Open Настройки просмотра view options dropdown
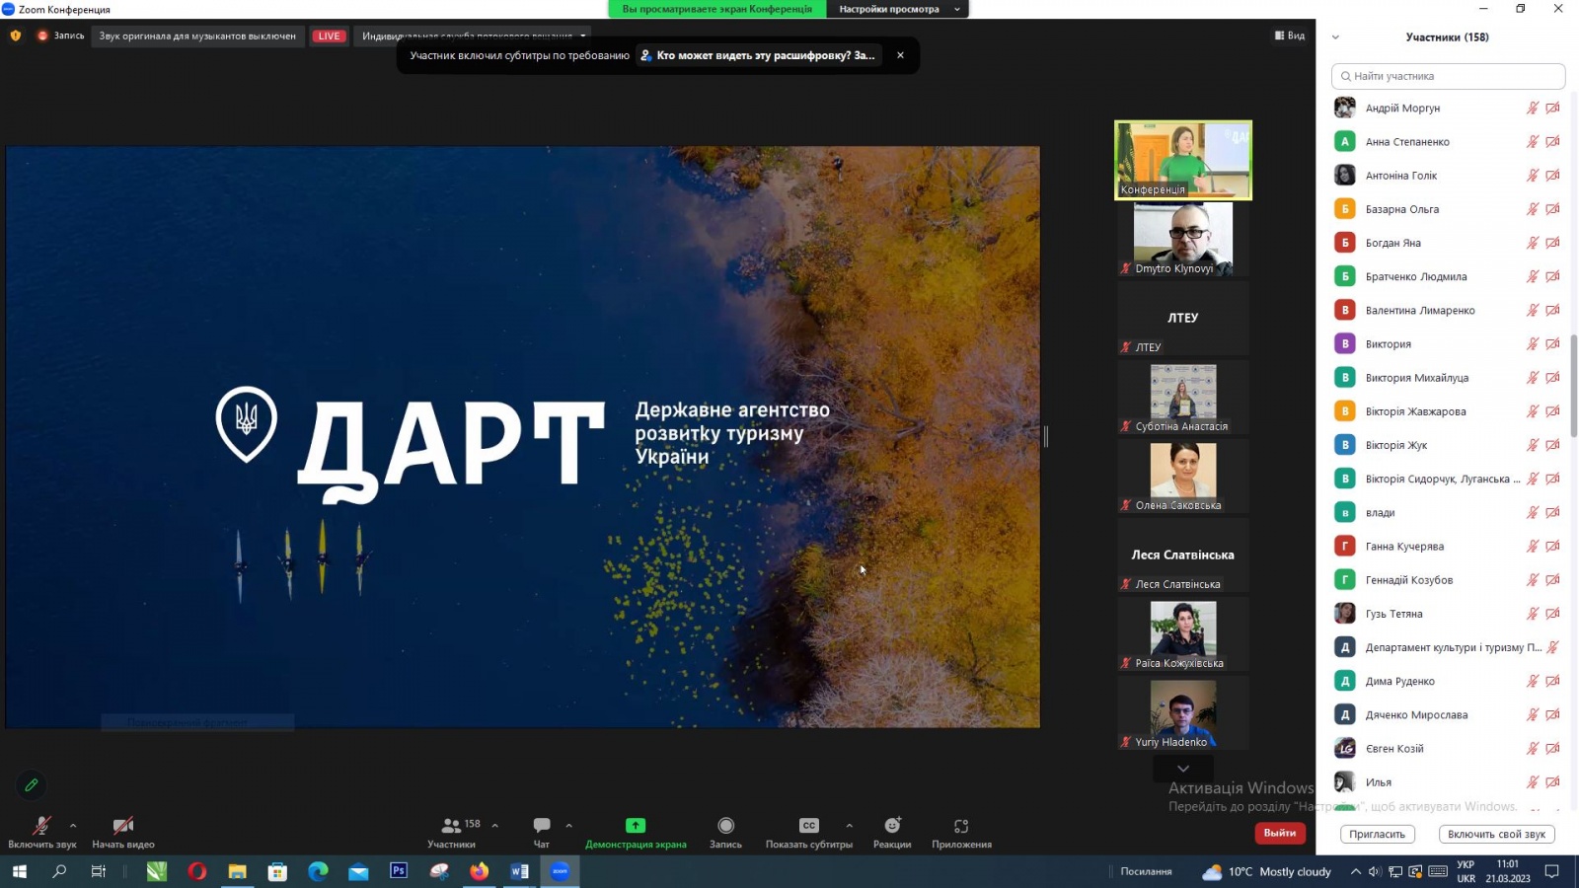The image size is (1579, 888). pyautogui.click(x=898, y=9)
